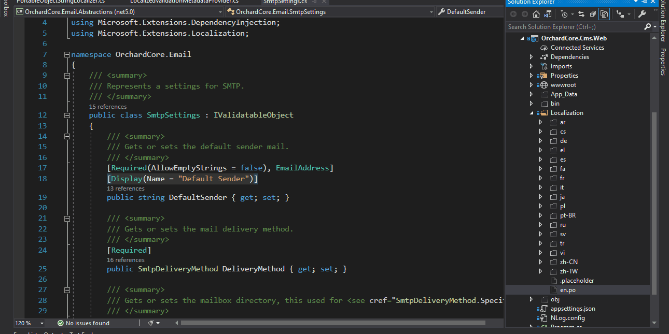The image size is (669, 334).
Task: Open appsettings.json in Solution Explorer
Action: [x=573, y=309]
